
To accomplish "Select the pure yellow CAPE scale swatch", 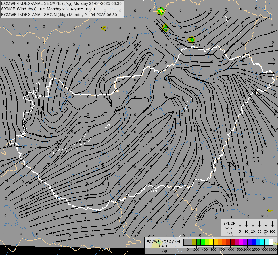I will pyautogui.click(x=211, y=243).
